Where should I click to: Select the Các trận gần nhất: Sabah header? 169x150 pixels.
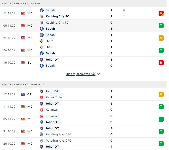(x=21, y=3)
